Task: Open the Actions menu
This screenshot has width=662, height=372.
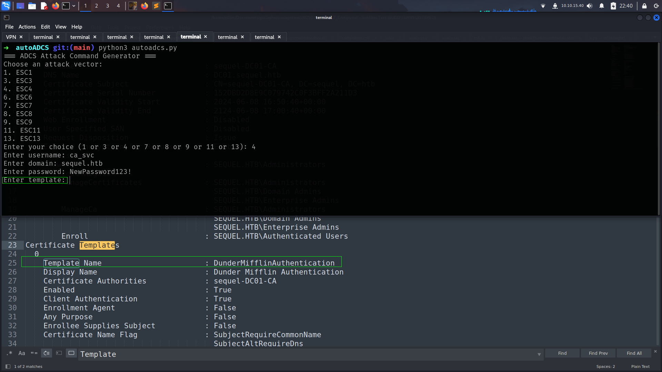Action: [27, 27]
